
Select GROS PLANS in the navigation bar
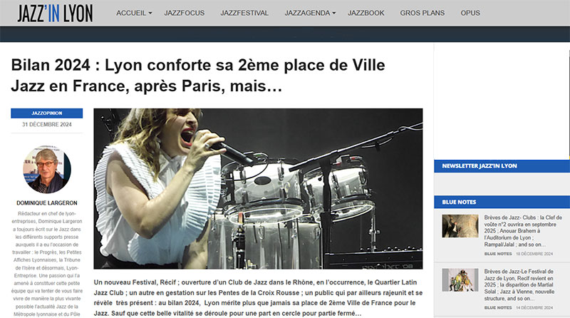[x=422, y=13]
